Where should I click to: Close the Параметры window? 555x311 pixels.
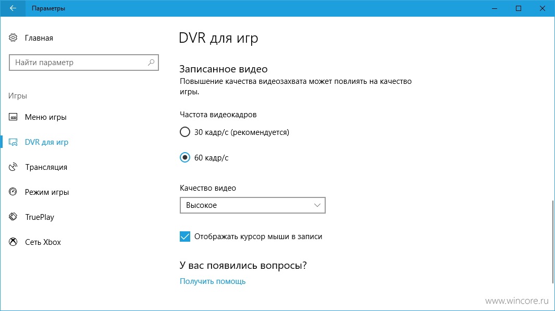(542, 8)
